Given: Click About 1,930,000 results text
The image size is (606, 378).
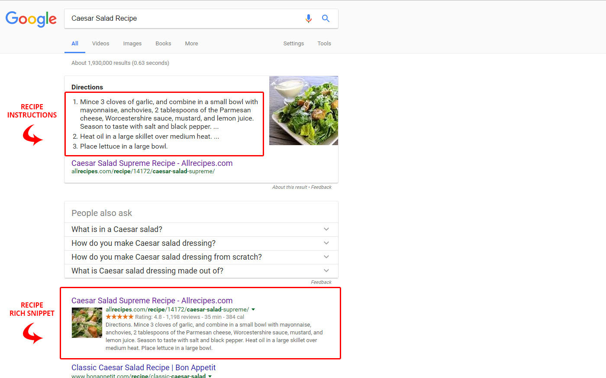Looking at the screenshot, I should 120,63.
